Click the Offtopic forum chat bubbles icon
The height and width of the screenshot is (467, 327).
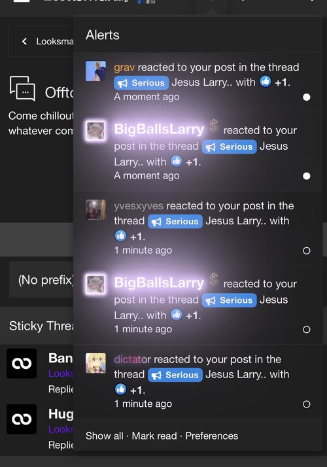(x=23, y=88)
